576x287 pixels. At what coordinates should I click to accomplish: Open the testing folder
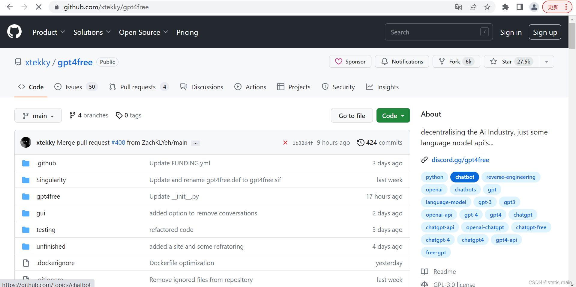[46, 230]
